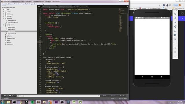This screenshot has width=185, height=104.
Task: Tap the Android home button on phone screen
Action: pos(152,77)
